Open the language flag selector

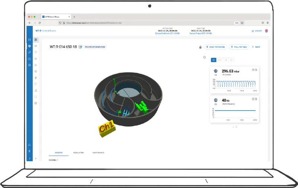pyautogui.click(x=266, y=31)
